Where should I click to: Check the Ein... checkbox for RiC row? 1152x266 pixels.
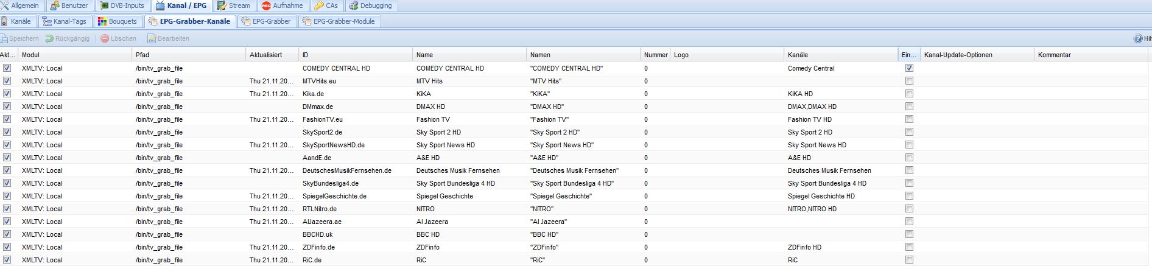pyautogui.click(x=909, y=260)
